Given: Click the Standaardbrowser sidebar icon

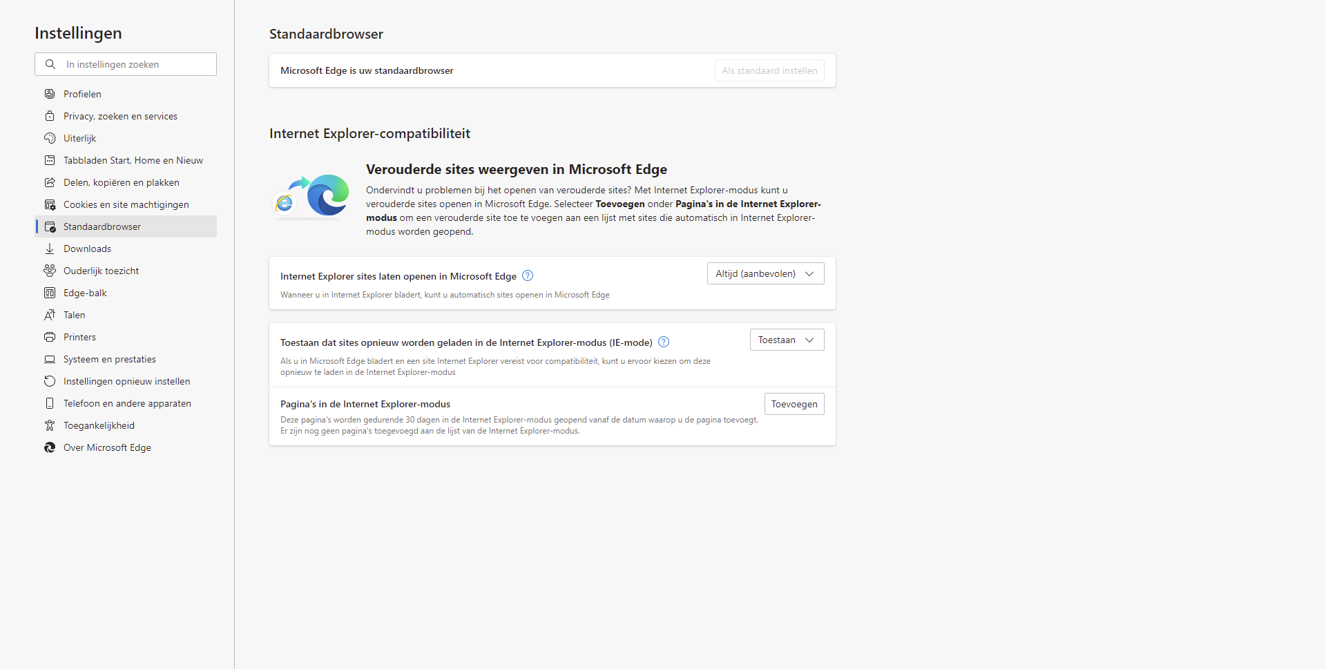Looking at the screenshot, I should coord(50,226).
